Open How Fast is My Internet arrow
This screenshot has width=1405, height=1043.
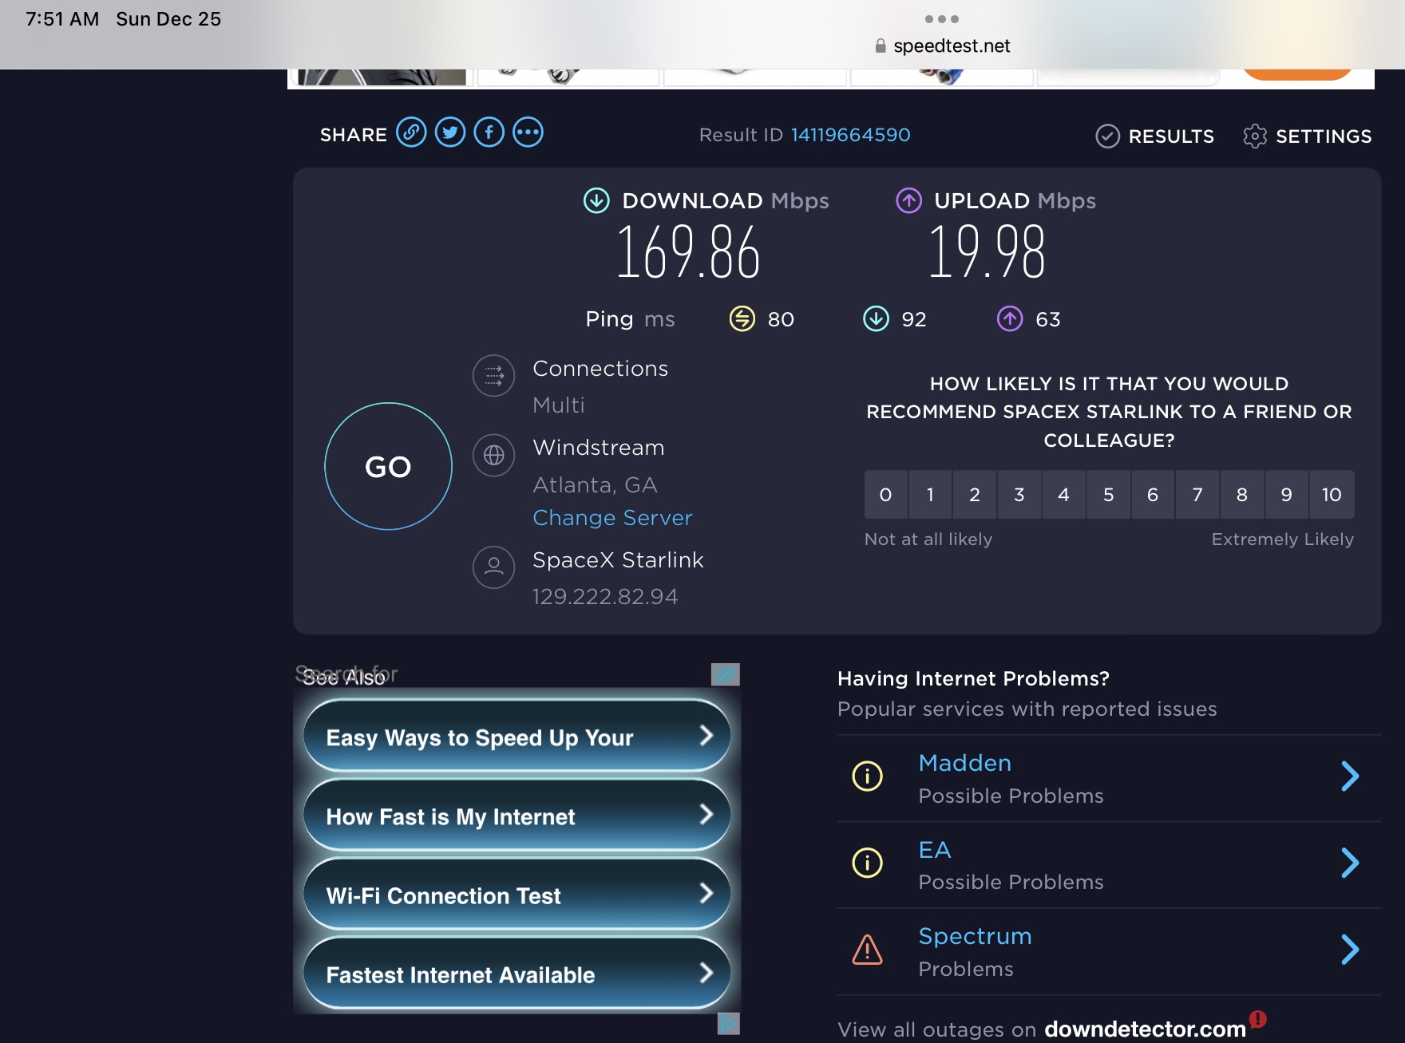pos(706,814)
